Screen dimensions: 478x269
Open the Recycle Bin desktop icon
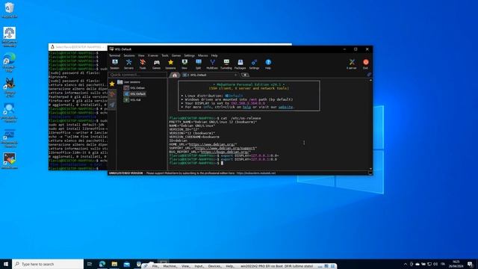[10, 10]
